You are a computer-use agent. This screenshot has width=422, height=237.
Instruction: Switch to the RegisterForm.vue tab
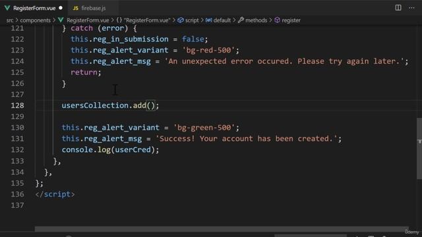(34, 8)
